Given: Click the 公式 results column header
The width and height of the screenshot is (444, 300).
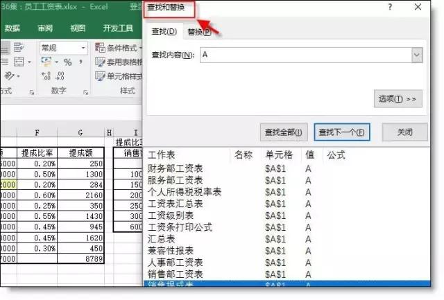Looking at the screenshot, I should 336,155.
